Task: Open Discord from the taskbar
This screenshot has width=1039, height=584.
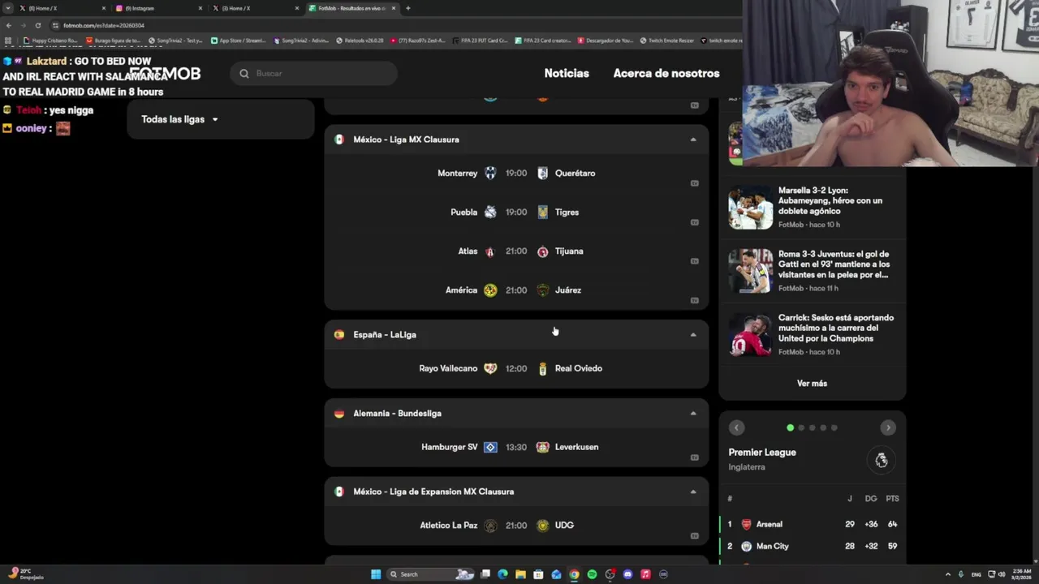Action: coord(627,574)
